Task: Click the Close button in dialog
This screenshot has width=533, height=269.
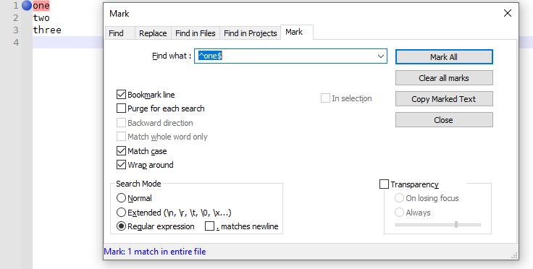Action: pos(444,120)
